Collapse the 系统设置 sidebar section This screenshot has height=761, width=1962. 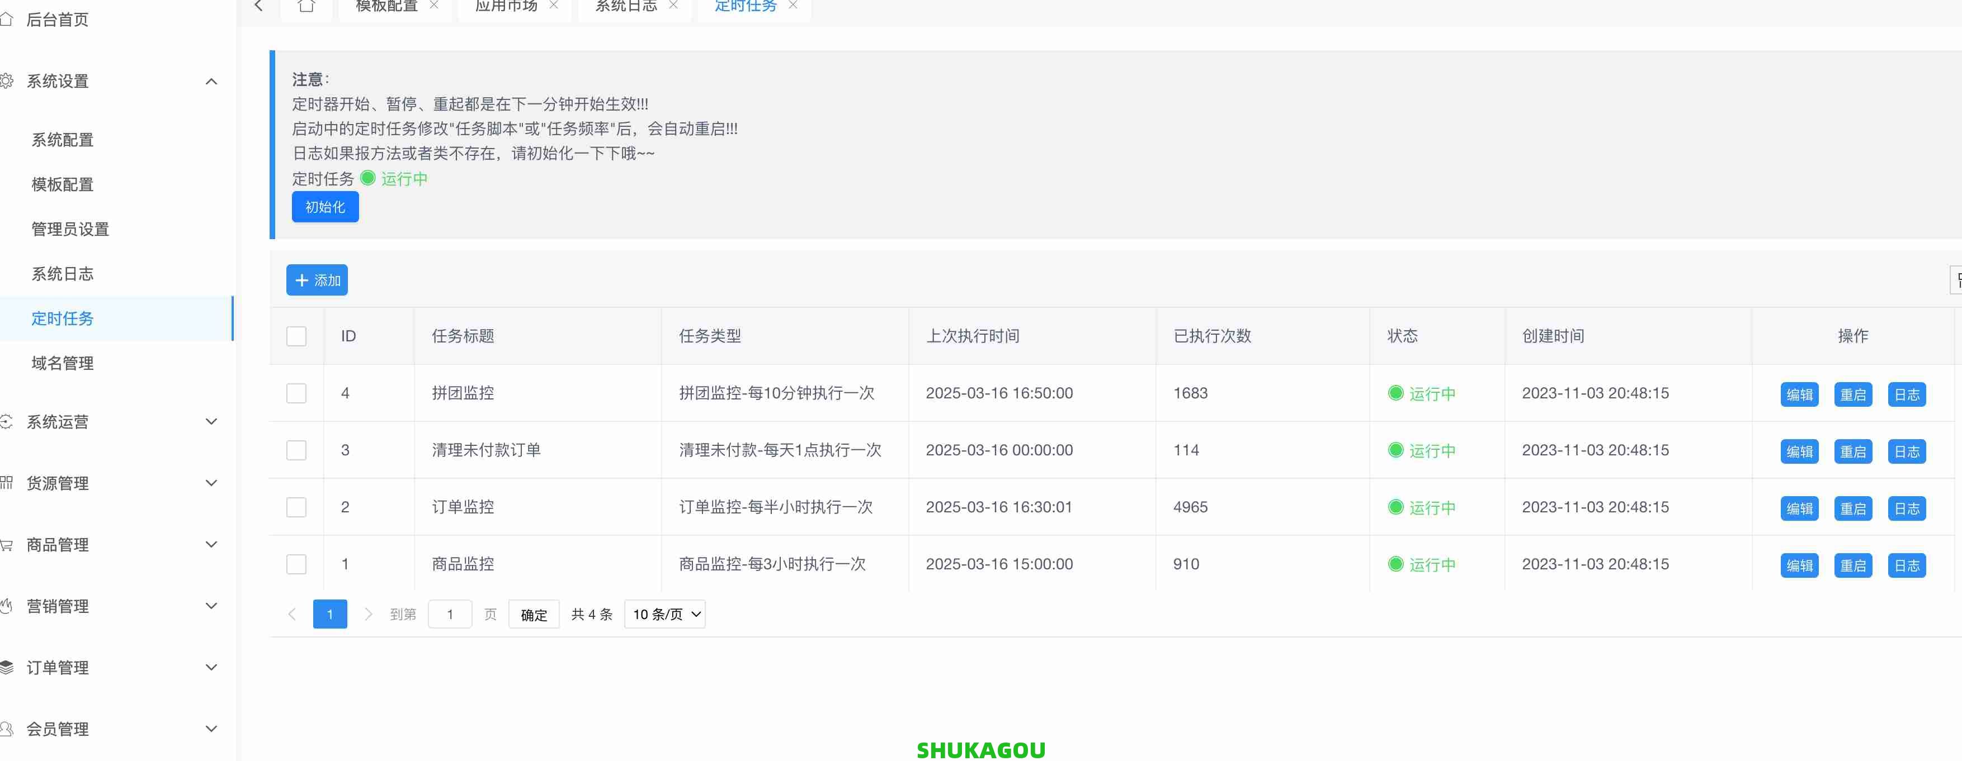[x=212, y=82]
